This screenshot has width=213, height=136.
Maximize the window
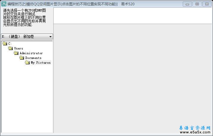pyautogui.click(x=197, y=4)
